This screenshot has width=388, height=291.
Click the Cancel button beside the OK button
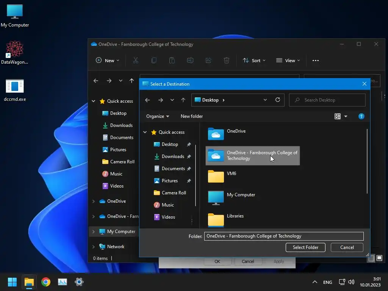click(x=248, y=261)
